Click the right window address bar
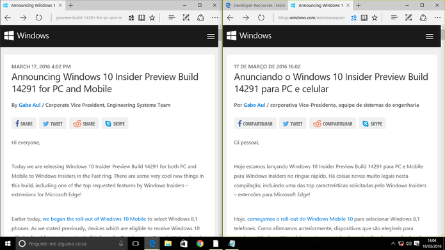The height and width of the screenshot is (250, 445). pos(311,17)
